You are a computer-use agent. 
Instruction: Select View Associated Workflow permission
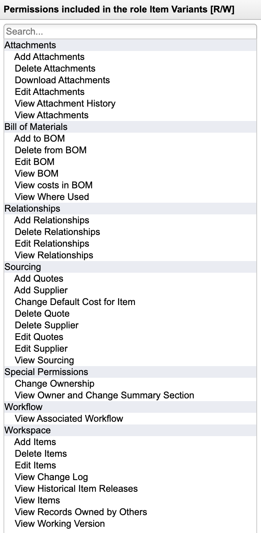(69, 419)
